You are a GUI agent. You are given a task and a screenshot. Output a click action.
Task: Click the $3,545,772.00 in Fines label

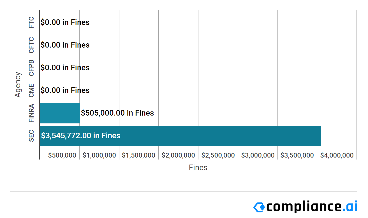[81, 136]
